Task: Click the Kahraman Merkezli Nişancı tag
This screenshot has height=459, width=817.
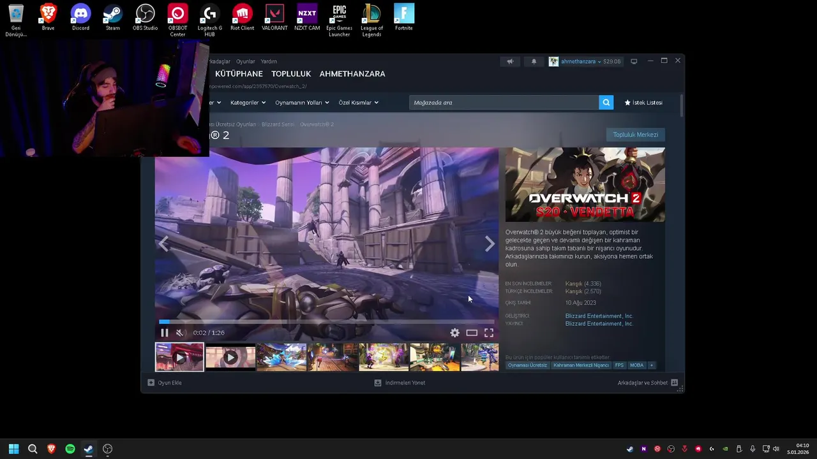Action: [581, 365]
